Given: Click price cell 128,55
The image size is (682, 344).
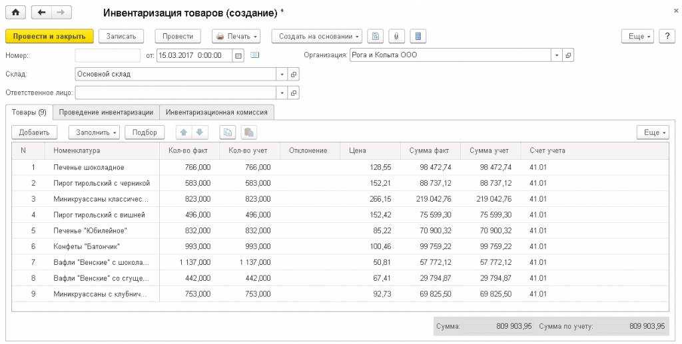Looking at the screenshot, I should (x=370, y=167).
